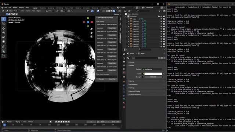Switch to rendered viewport shading
235x132 pixels.
click(114, 11)
